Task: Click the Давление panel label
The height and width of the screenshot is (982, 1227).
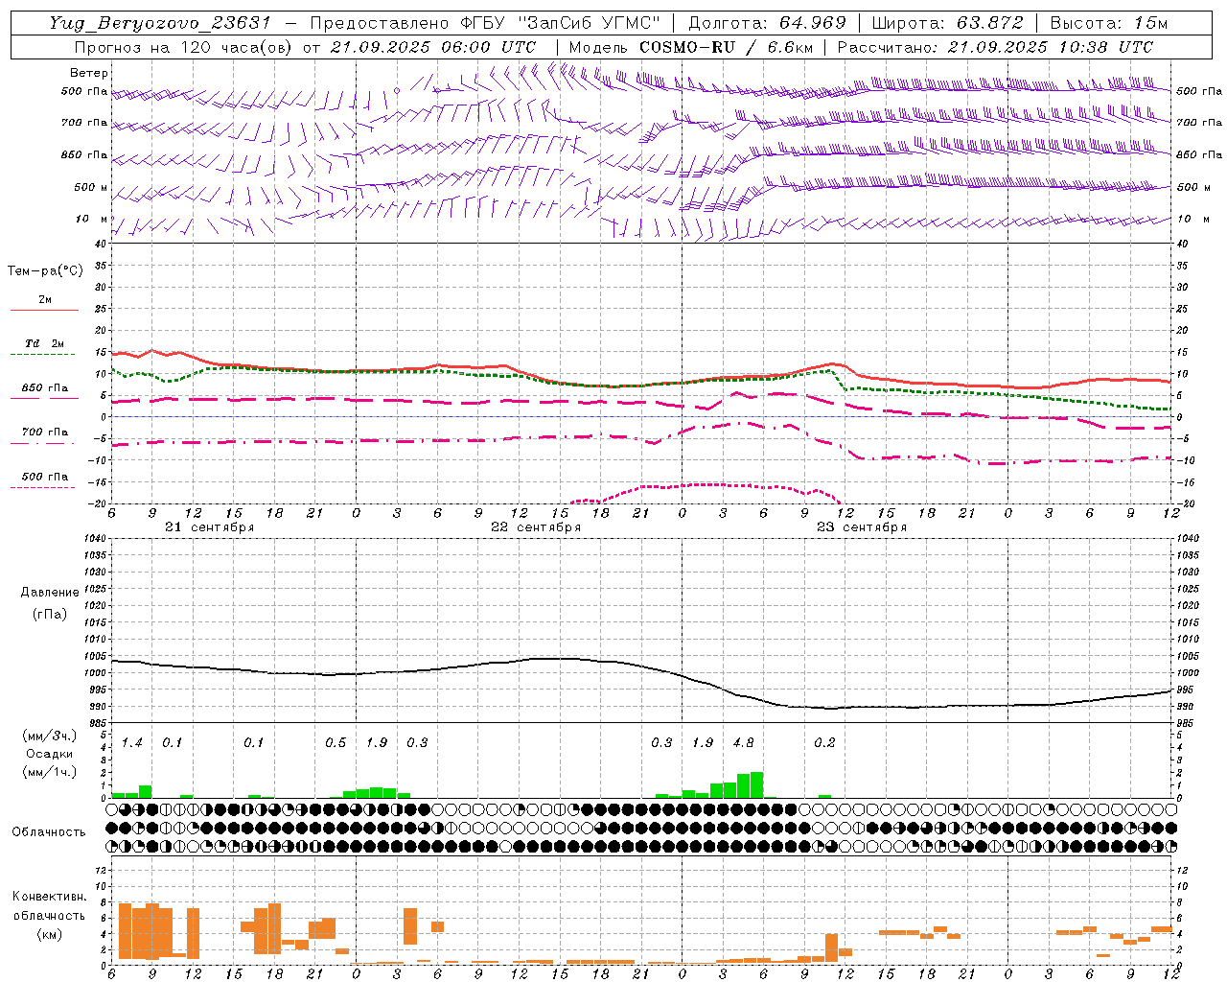Action: click(x=50, y=593)
